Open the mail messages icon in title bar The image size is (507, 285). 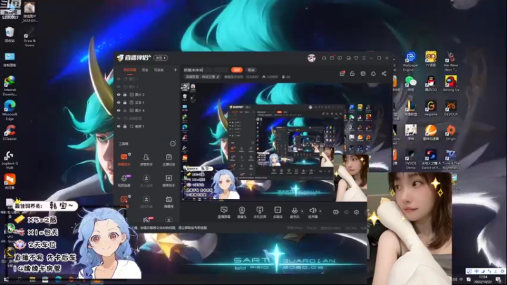pos(331,58)
